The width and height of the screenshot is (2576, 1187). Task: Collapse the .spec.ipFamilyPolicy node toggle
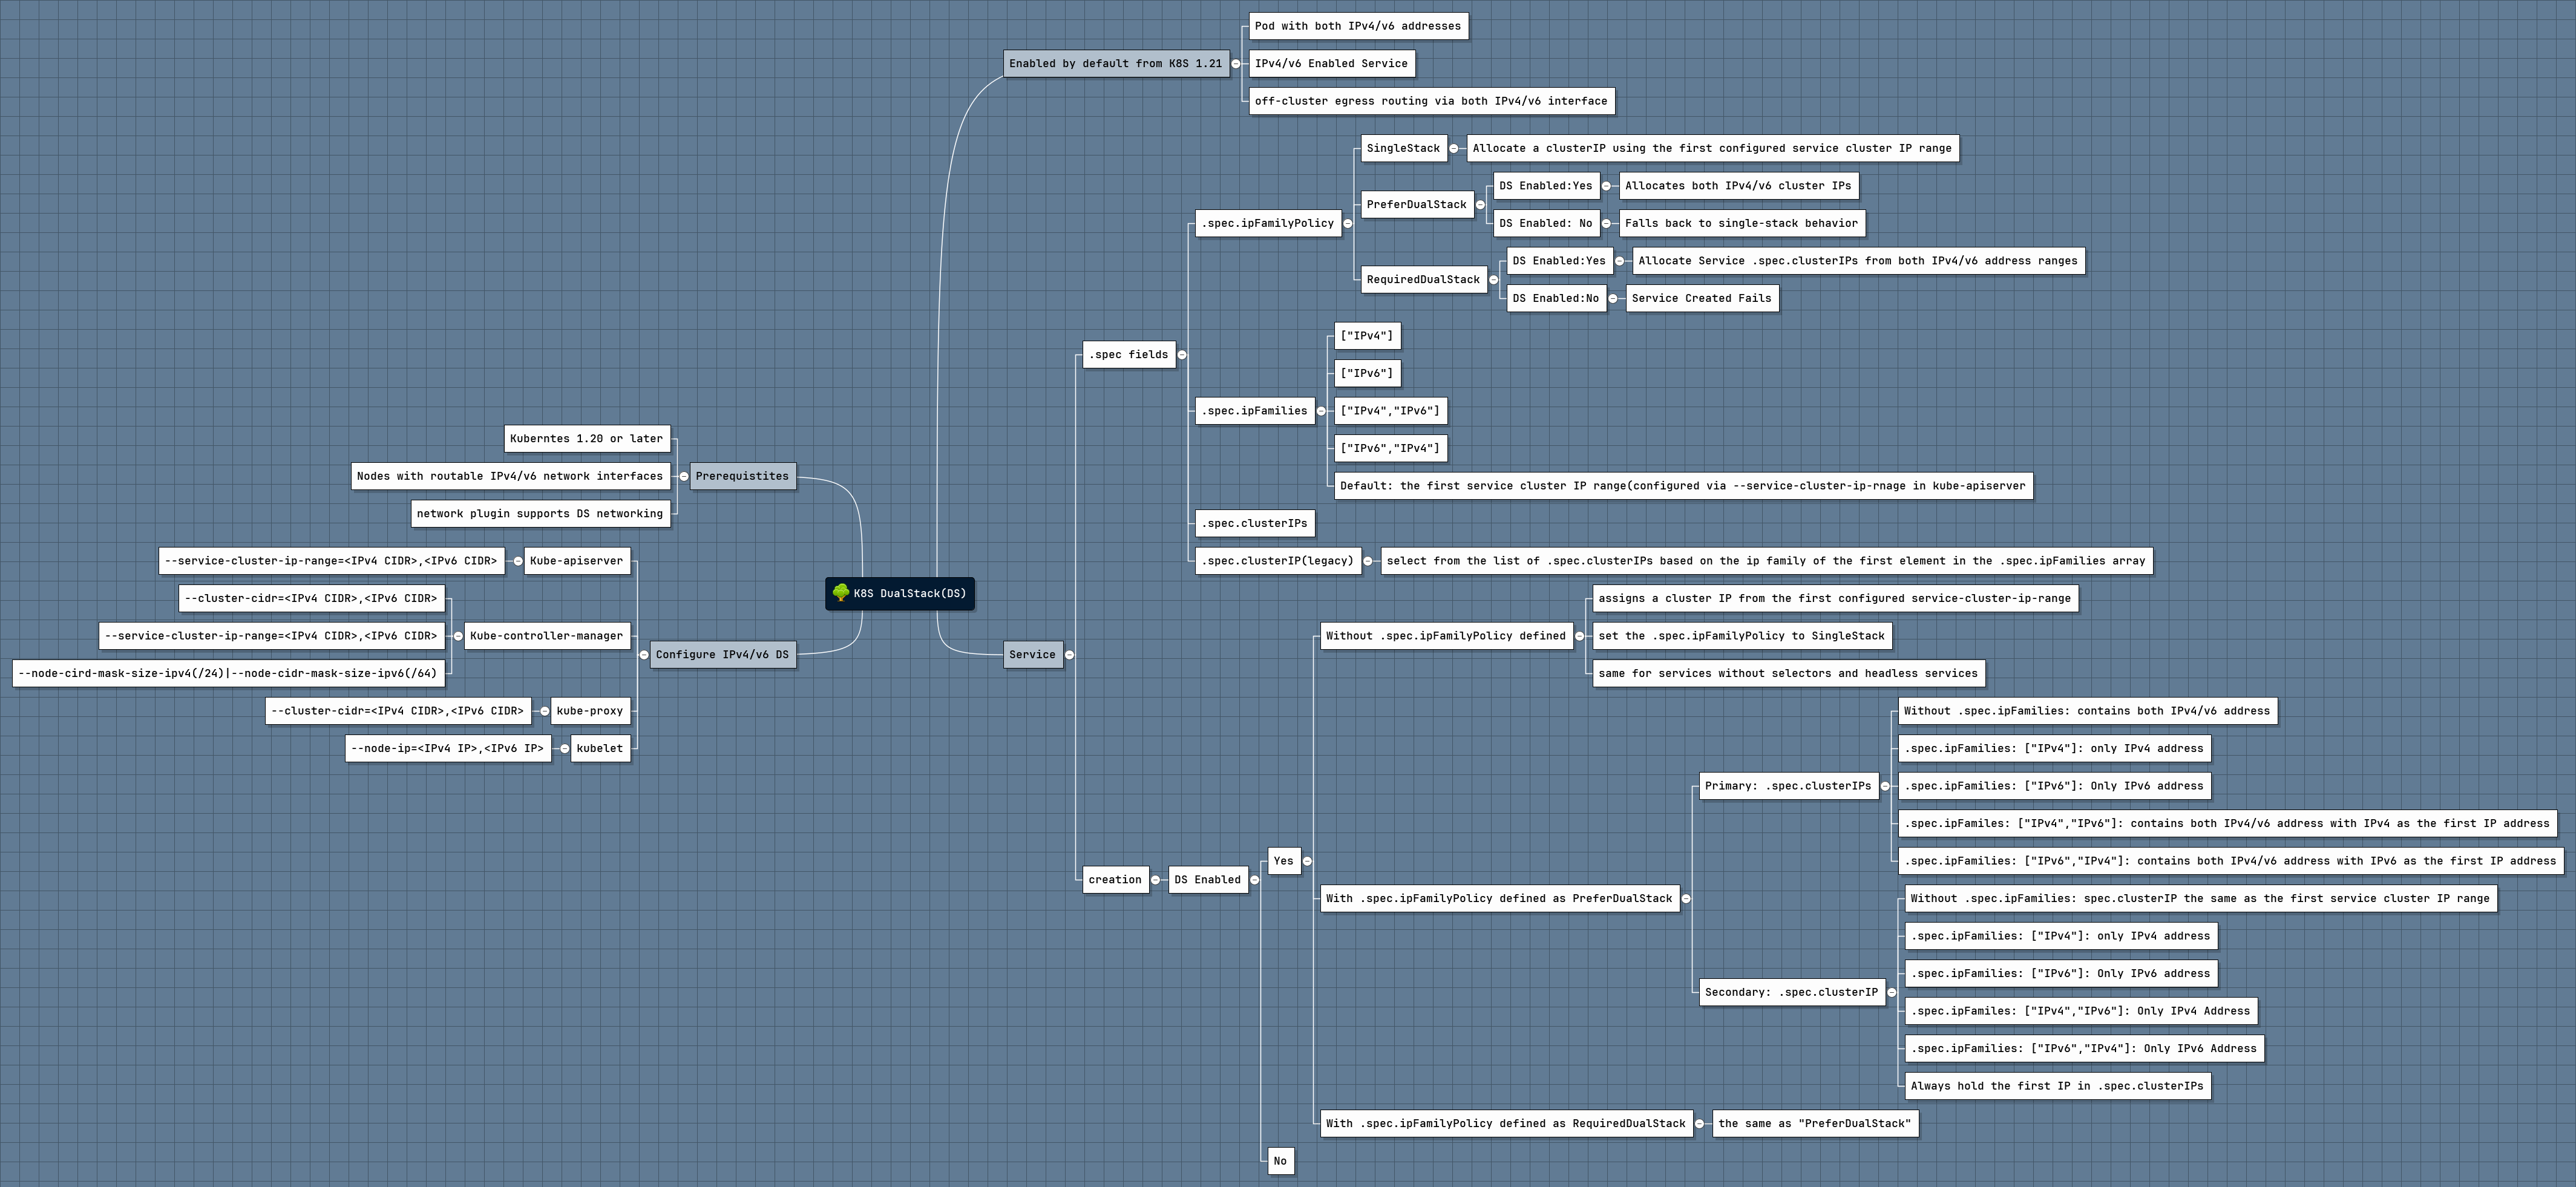1348,224
